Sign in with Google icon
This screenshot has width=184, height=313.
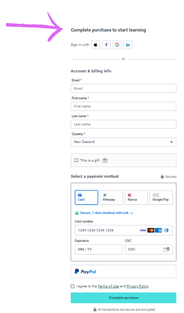click(117, 45)
